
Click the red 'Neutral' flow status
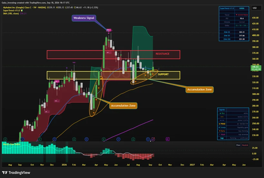(245, 145)
